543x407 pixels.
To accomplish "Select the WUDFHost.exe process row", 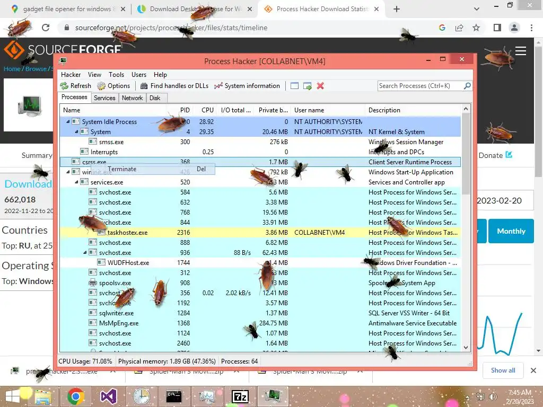I will [x=260, y=263].
